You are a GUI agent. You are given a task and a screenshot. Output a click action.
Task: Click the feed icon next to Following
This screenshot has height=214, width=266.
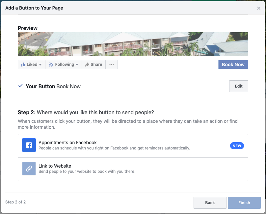point(51,65)
